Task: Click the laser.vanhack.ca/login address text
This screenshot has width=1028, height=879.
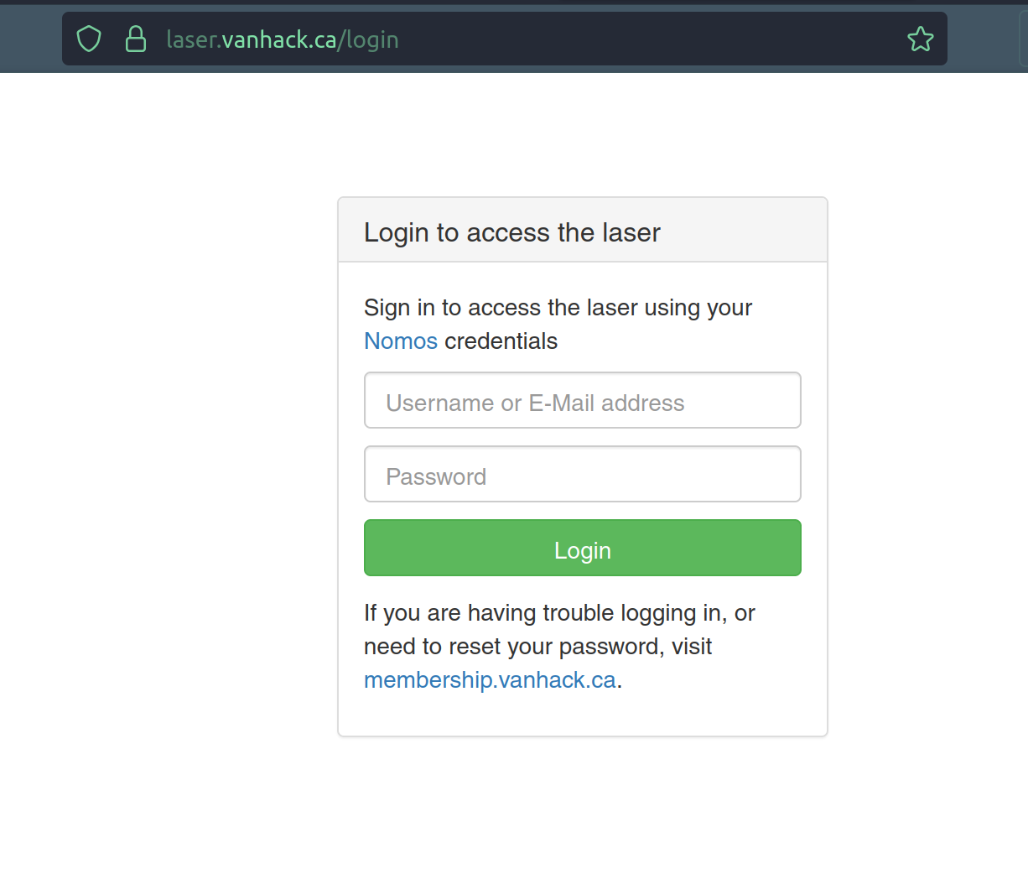Action: click(282, 39)
